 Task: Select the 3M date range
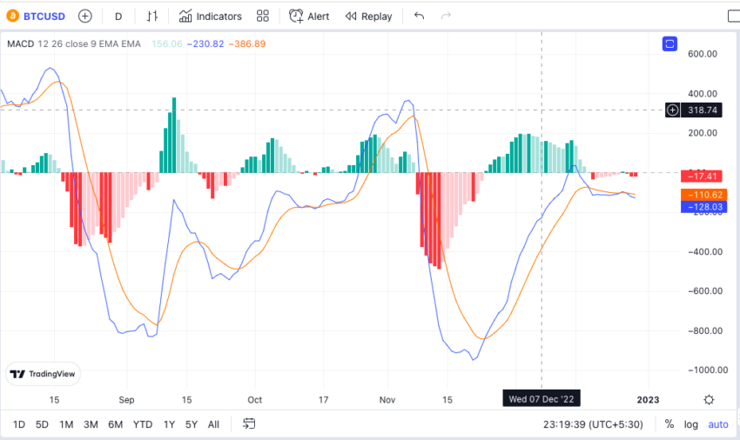91,424
